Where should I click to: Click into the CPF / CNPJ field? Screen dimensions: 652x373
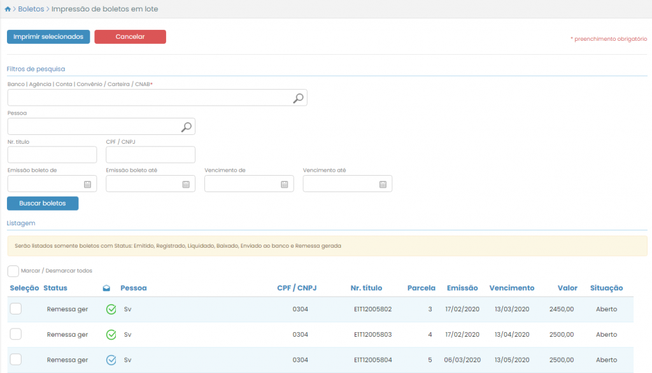pos(150,155)
